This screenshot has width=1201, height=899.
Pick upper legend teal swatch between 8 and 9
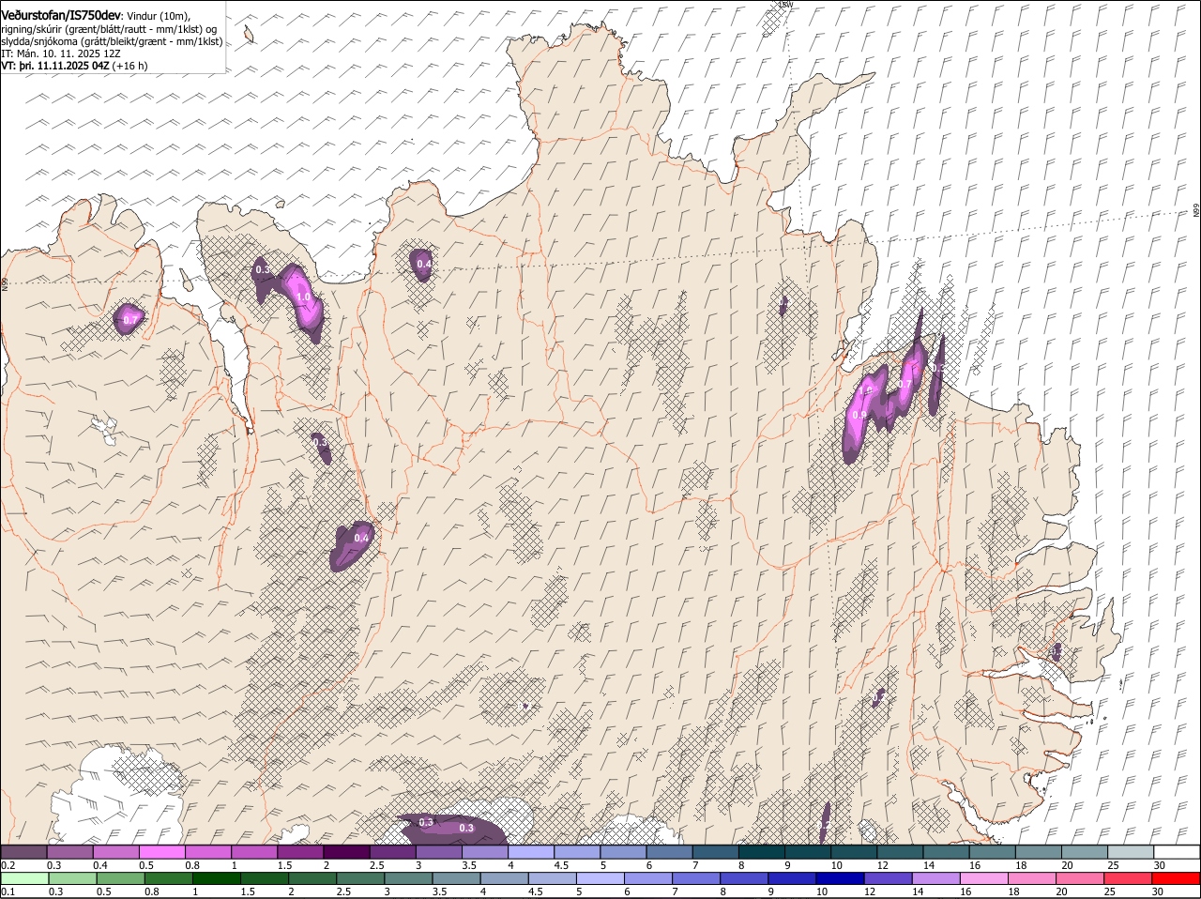(762, 851)
